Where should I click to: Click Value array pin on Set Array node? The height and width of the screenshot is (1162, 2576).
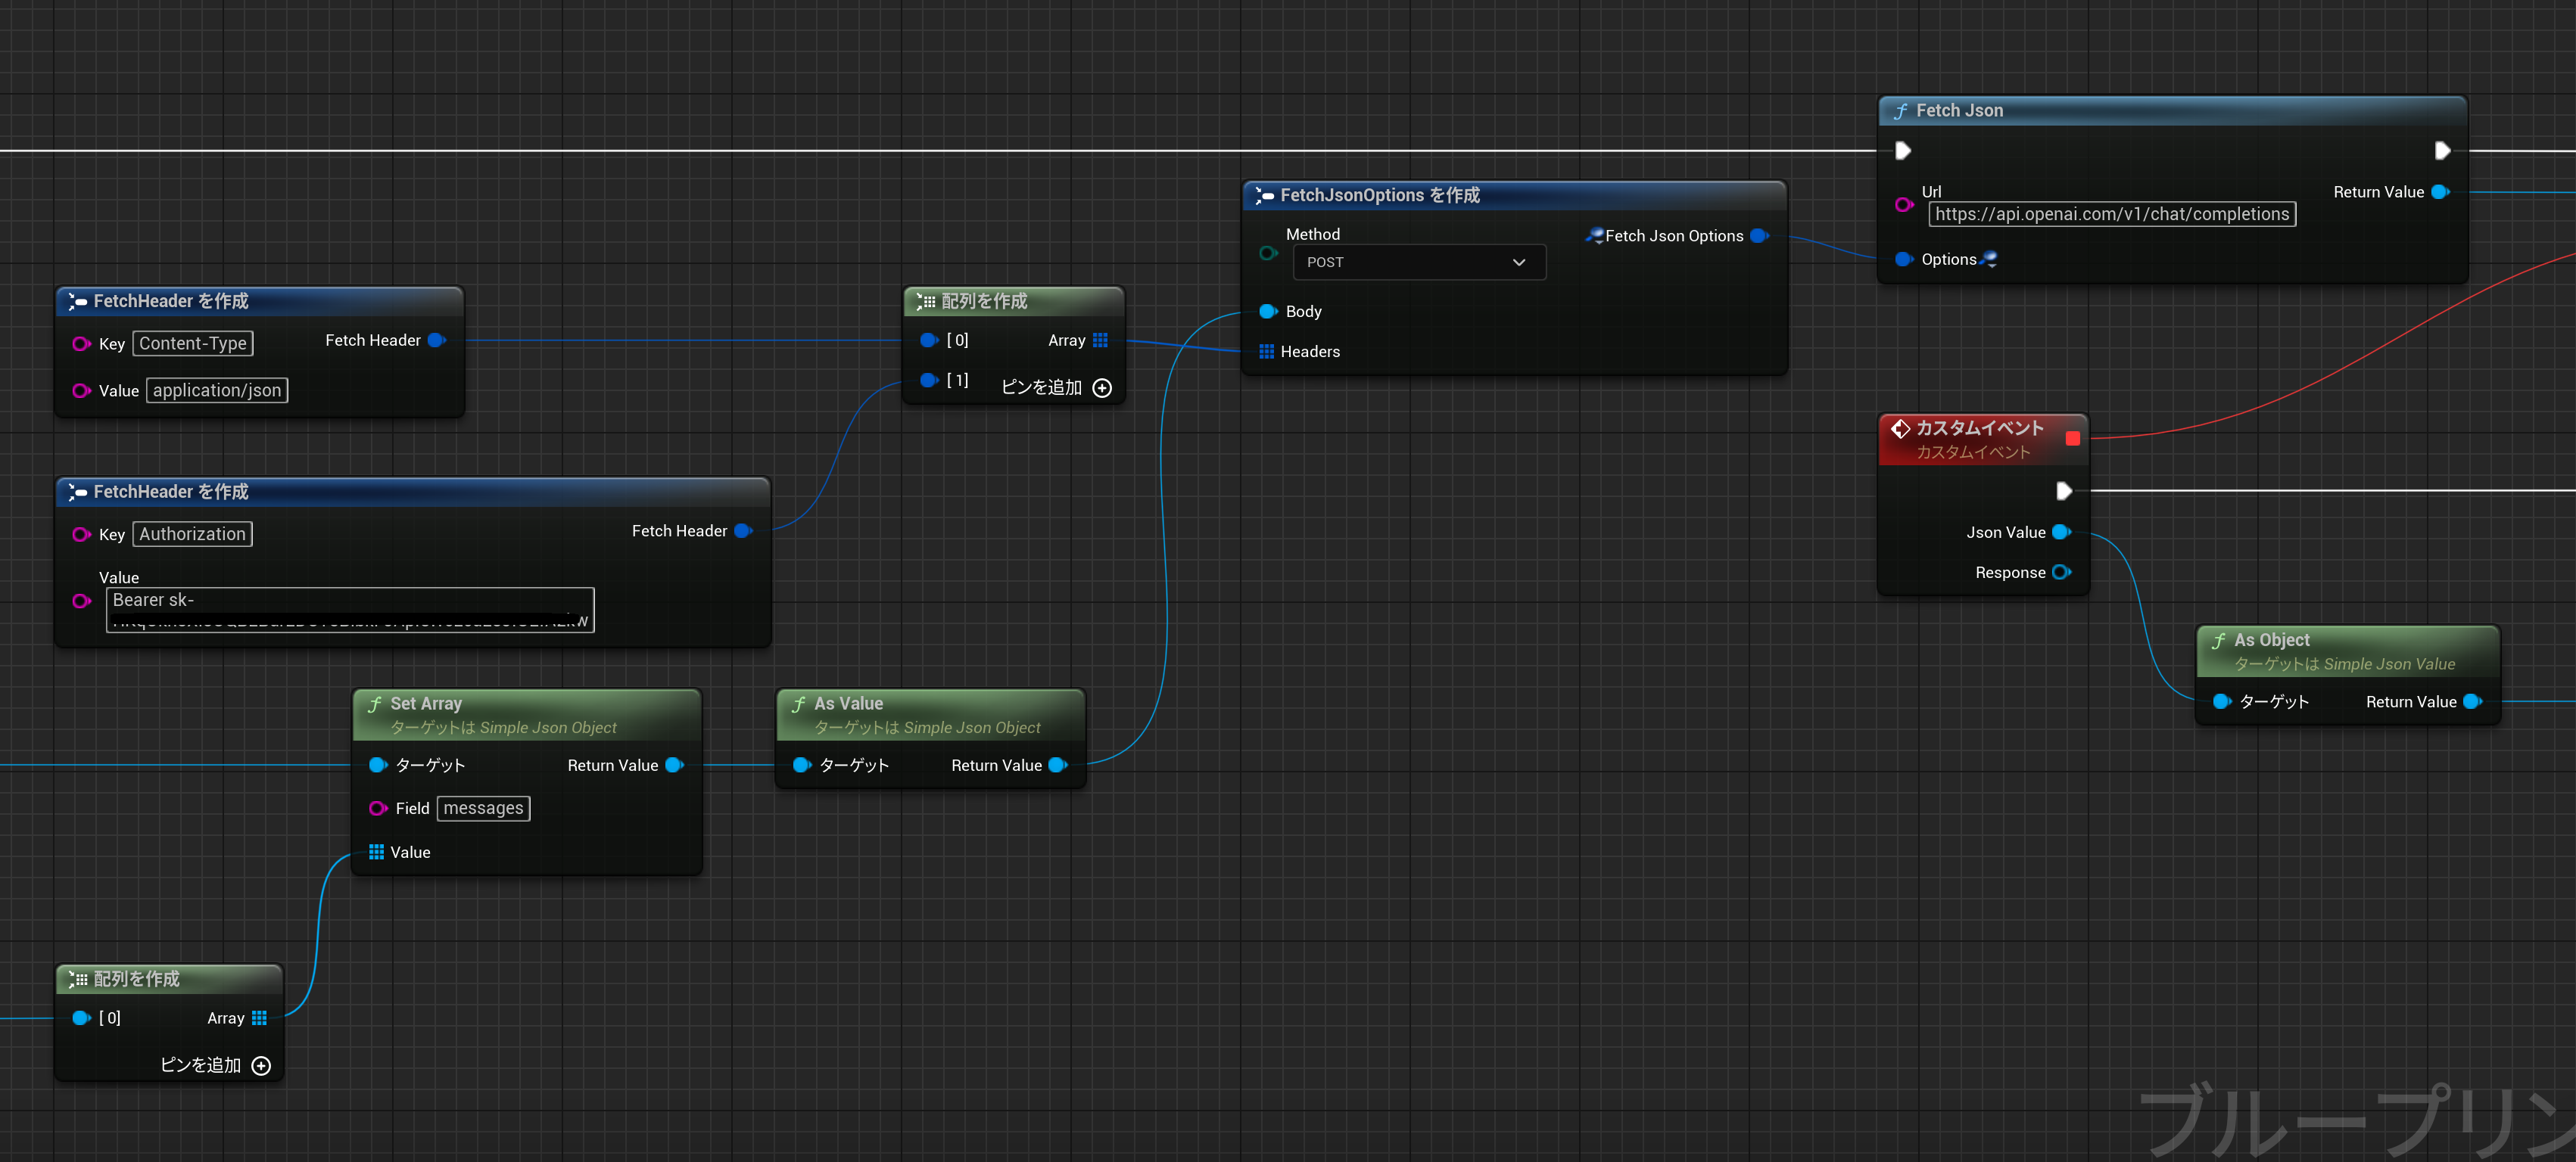[376, 853]
